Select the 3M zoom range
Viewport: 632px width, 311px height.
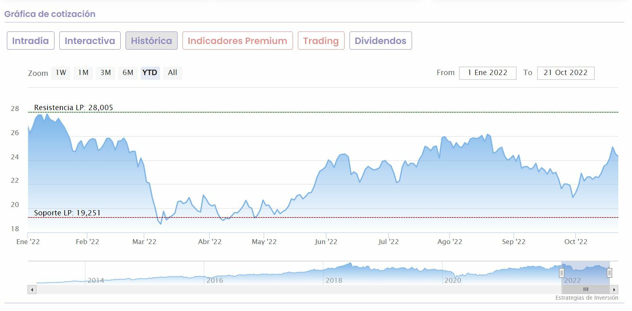click(x=105, y=73)
